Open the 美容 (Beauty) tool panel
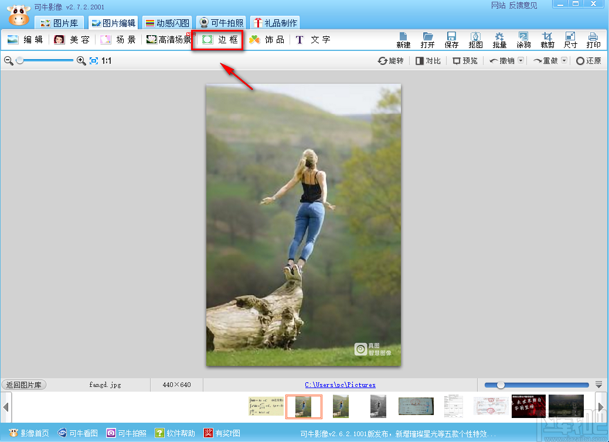This screenshot has height=442, width=609. 72,40
